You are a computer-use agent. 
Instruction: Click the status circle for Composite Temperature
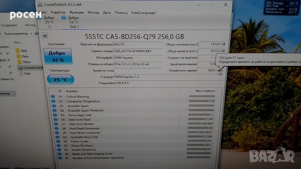(x=53, y=101)
